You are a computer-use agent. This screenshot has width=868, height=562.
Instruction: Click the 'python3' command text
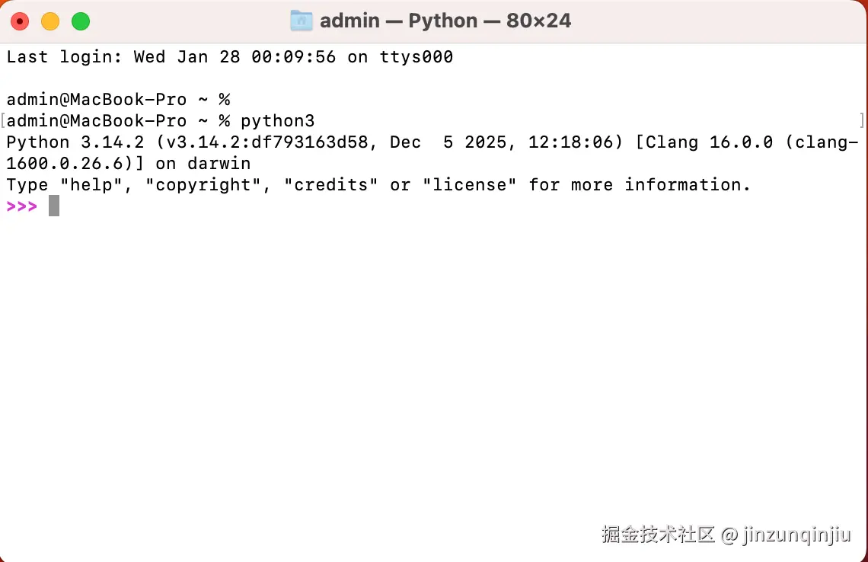pyautogui.click(x=277, y=120)
